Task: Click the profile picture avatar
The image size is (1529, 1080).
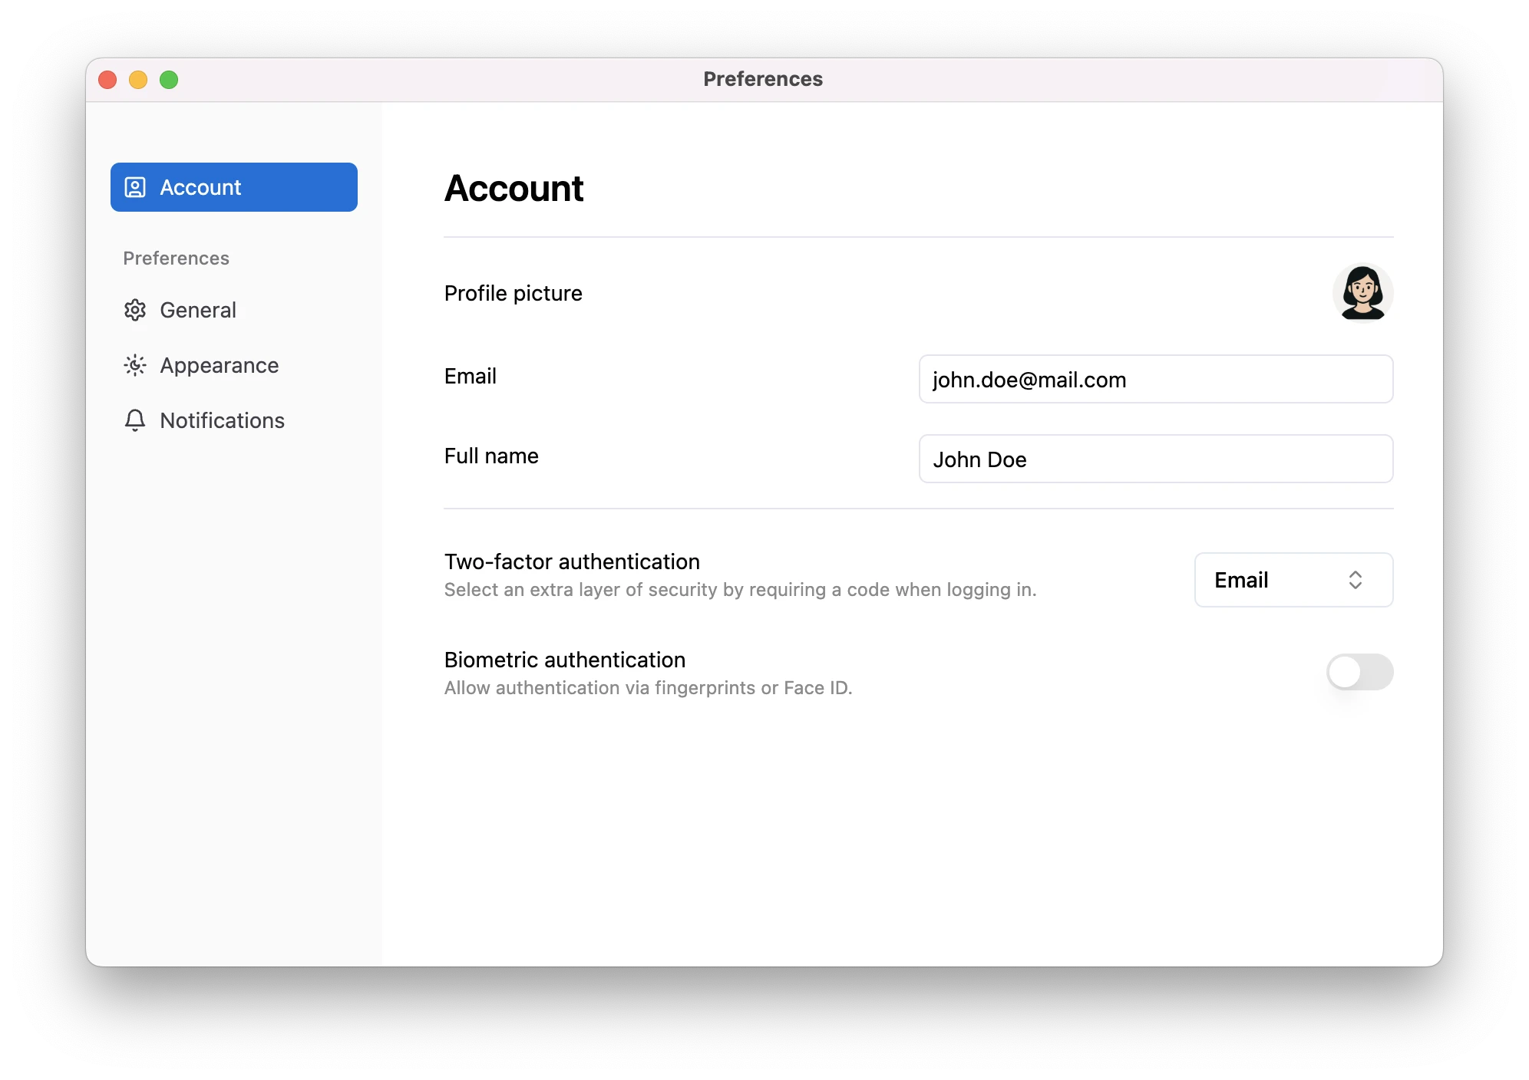Action: (1362, 293)
